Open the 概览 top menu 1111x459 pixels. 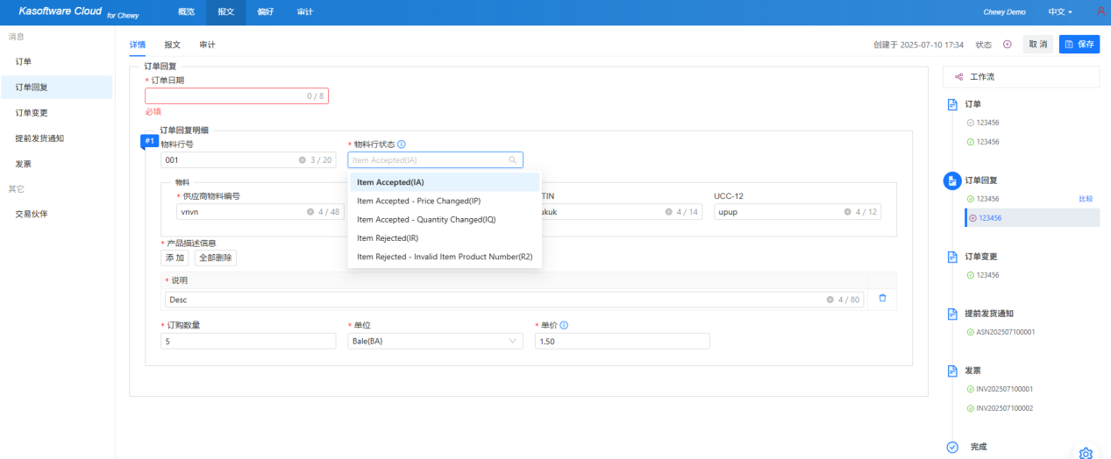pos(186,12)
